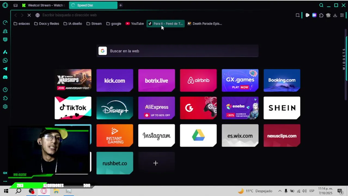This screenshot has width=348, height=196.
Task: Open the Instagram speed dial tile
Action: (157, 136)
